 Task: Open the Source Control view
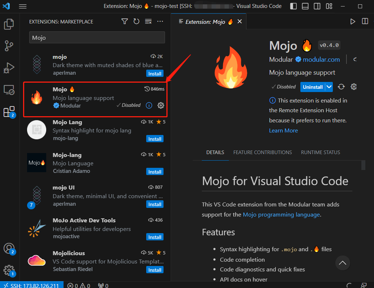pos(9,46)
